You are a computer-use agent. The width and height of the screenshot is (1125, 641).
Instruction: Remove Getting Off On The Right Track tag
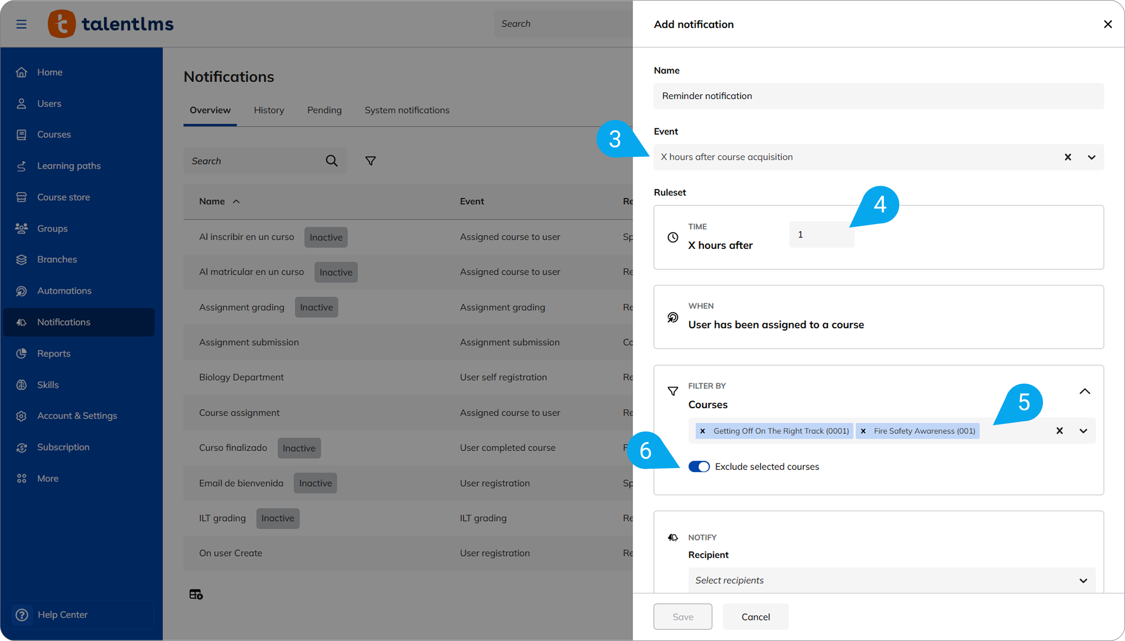tap(702, 431)
